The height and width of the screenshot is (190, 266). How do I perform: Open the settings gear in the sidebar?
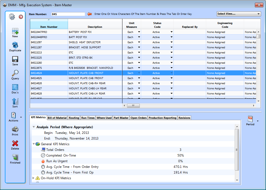[12, 16]
